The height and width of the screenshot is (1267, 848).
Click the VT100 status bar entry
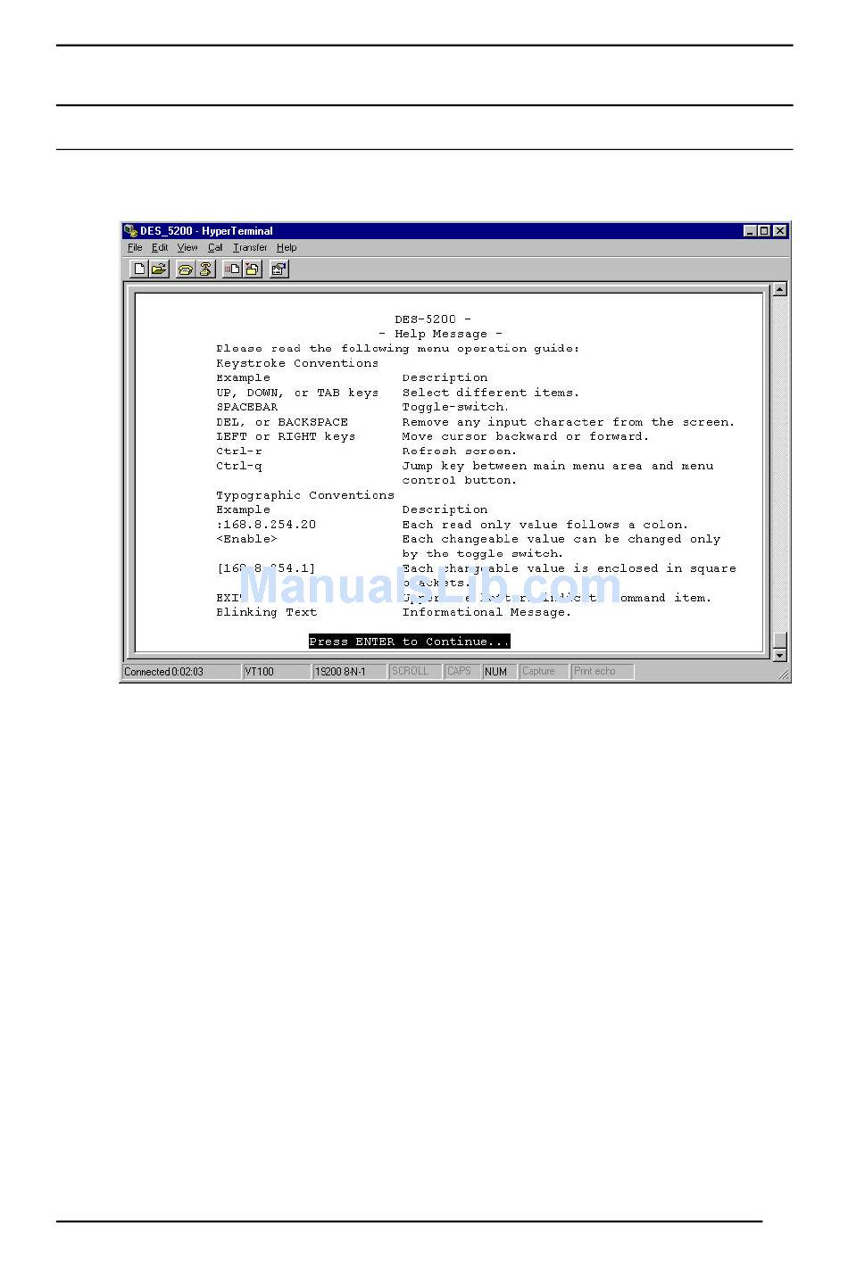click(276, 671)
